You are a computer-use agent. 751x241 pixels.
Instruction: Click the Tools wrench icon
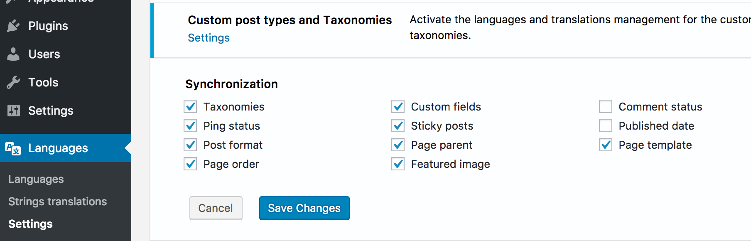click(x=14, y=82)
